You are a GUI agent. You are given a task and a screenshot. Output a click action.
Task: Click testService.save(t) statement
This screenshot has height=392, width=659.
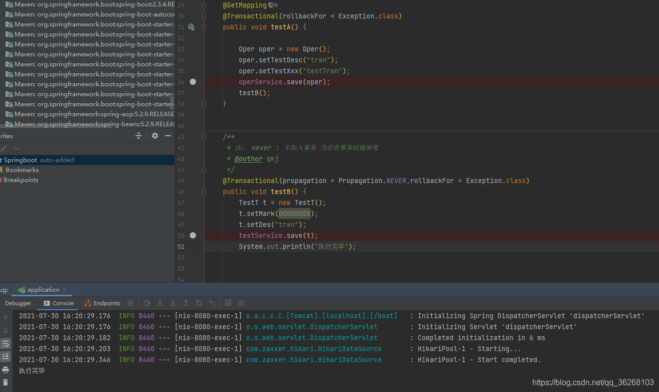pos(279,235)
